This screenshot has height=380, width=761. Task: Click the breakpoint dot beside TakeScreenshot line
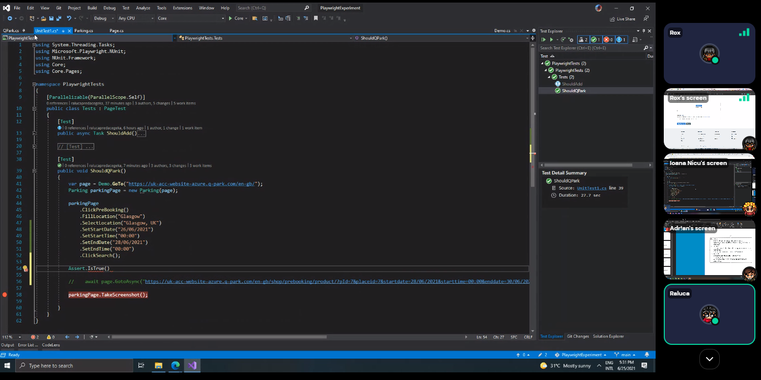5,295
